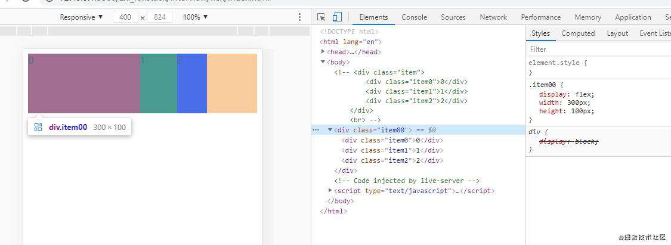The image size is (671, 245).
Task: Open the Network tab
Action: click(x=493, y=17)
